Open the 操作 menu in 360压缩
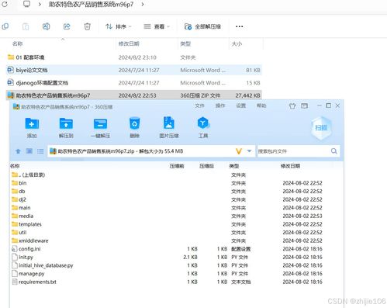Image resolution: width=387 pixels, height=308 pixels. point(220,106)
